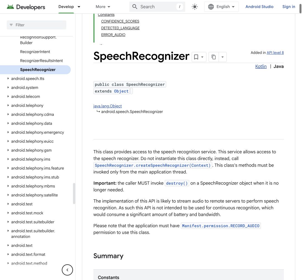Click the search magnifier icon

(x=135, y=7)
